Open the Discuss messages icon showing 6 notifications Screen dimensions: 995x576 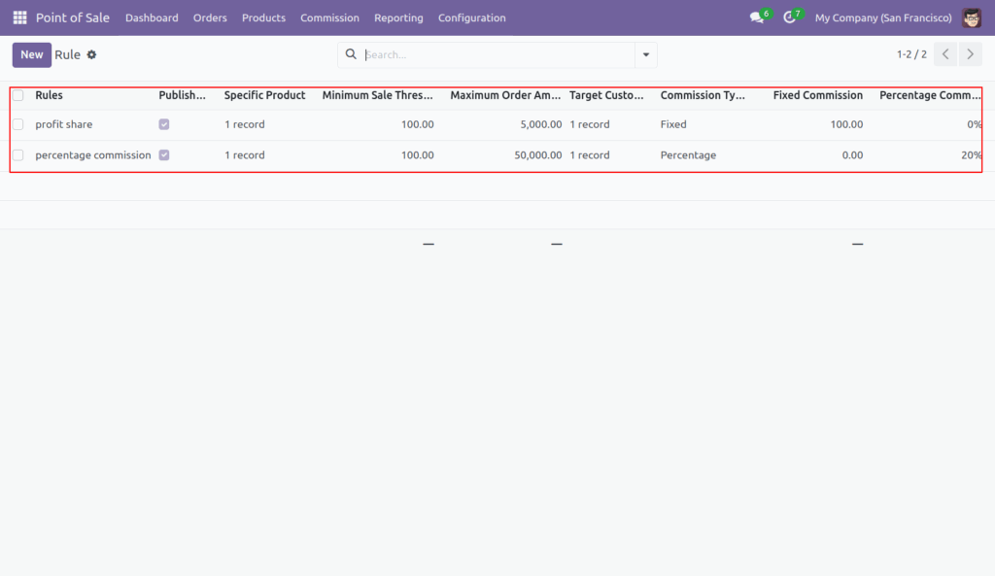coord(756,17)
